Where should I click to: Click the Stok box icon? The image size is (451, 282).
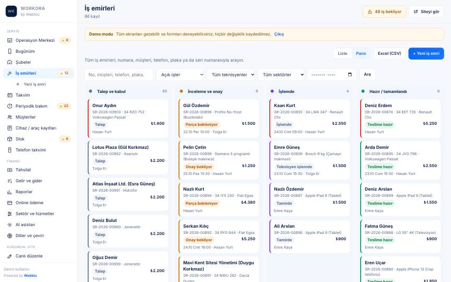[x=9, y=139]
